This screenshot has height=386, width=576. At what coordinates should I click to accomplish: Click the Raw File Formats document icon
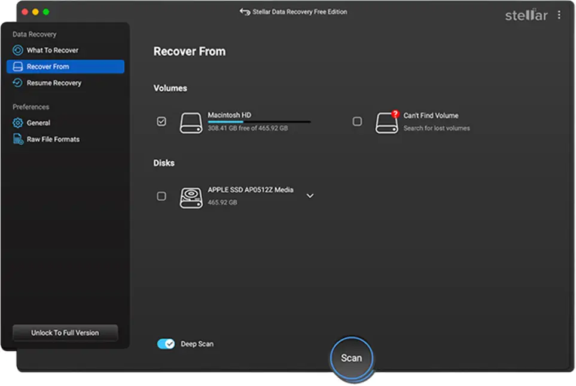point(18,139)
